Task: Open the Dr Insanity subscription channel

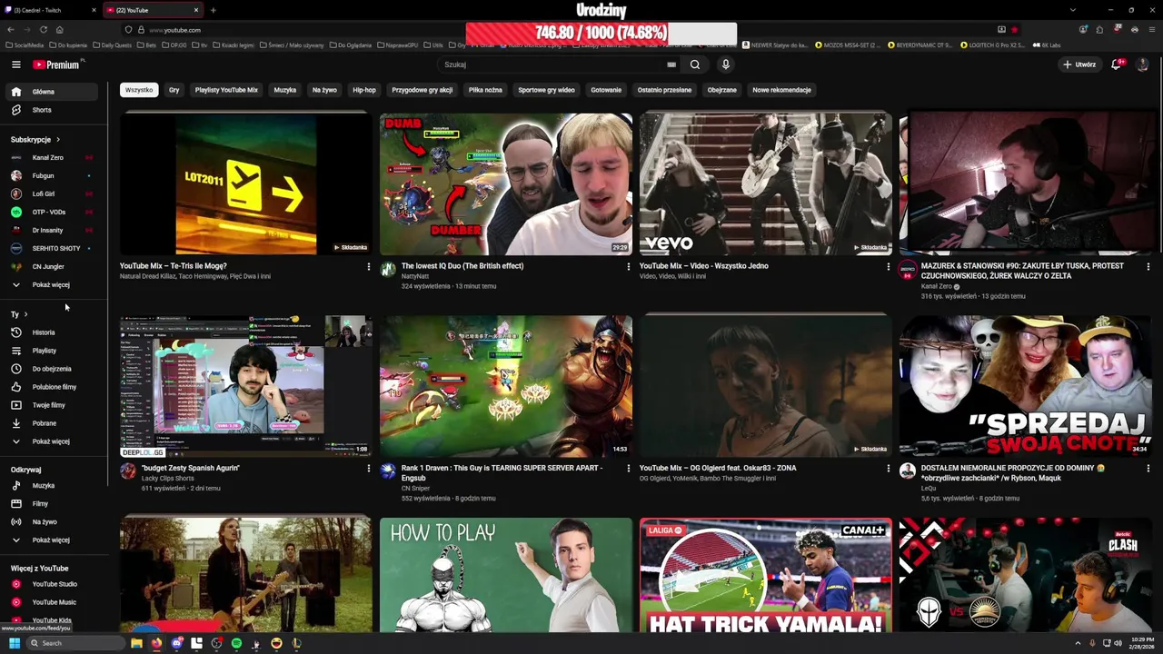Action: pos(50,231)
